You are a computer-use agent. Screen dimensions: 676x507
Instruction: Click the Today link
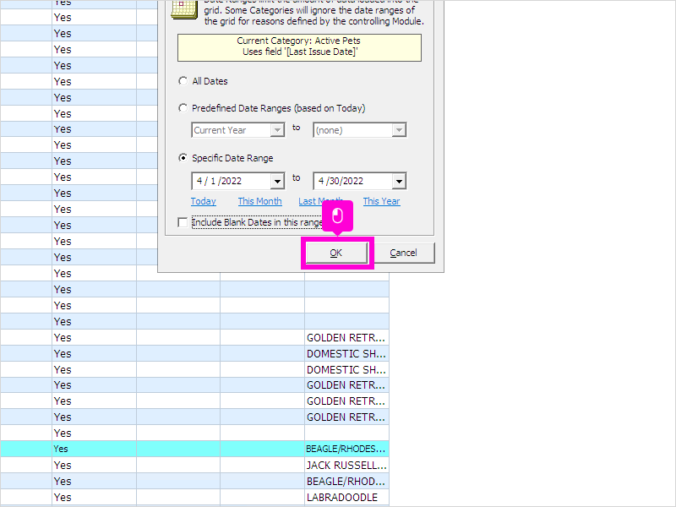tap(204, 201)
